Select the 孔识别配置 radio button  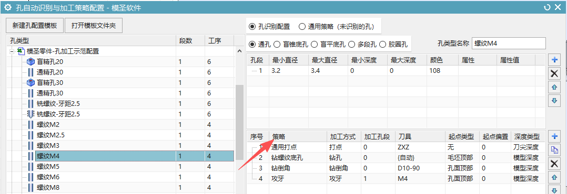pyautogui.click(x=252, y=26)
